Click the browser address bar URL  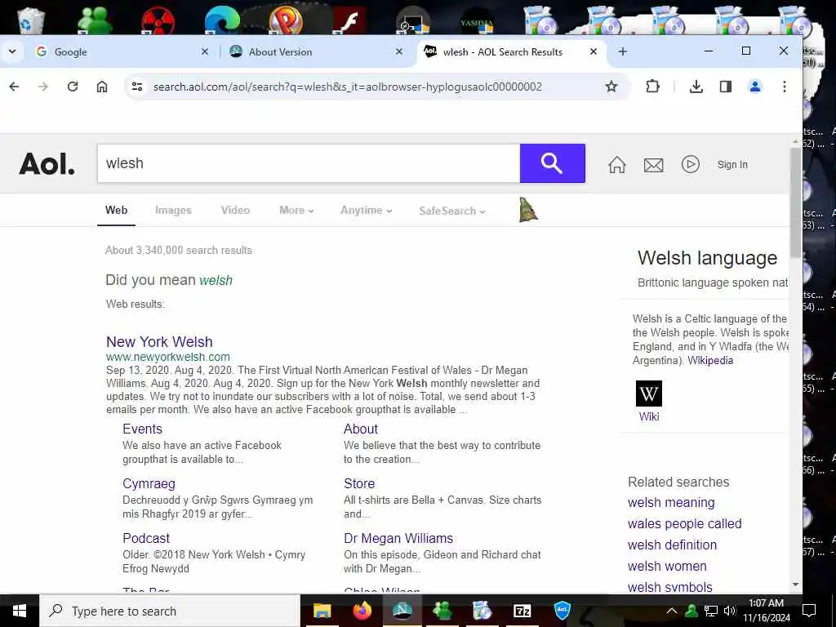348,87
